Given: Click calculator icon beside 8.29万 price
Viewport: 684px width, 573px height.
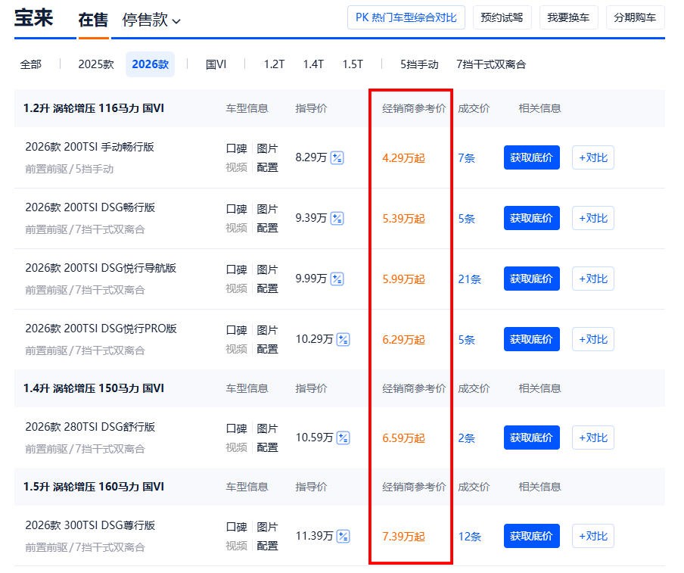Looking at the screenshot, I should (337, 158).
